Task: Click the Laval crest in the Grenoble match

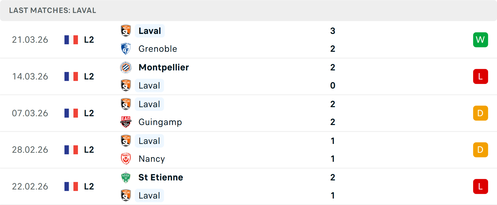Action: (126, 31)
